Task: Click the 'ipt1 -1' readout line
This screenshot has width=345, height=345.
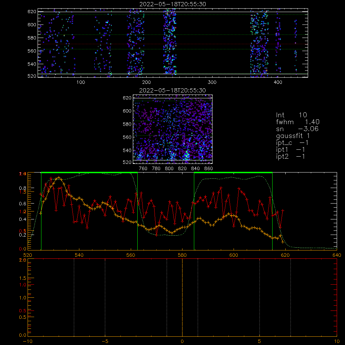Action: (x=290, y=150)
